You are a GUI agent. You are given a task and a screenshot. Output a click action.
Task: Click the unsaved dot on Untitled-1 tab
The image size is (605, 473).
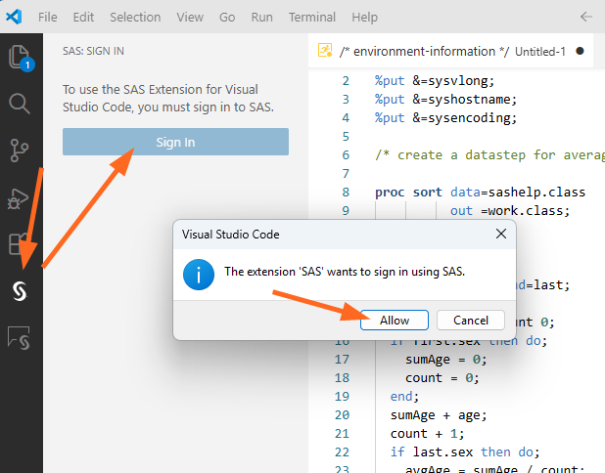(x=580, y=51)
